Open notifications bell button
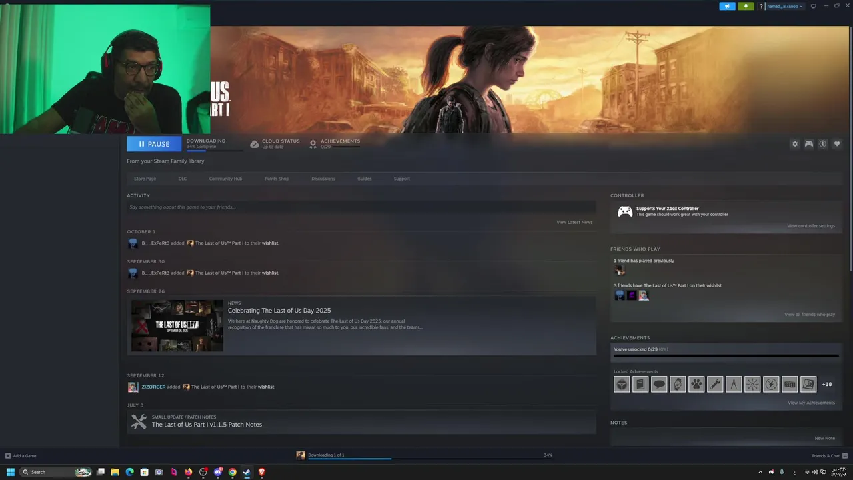The width and height of the screenshot is (853, 480). pos(746,6)
